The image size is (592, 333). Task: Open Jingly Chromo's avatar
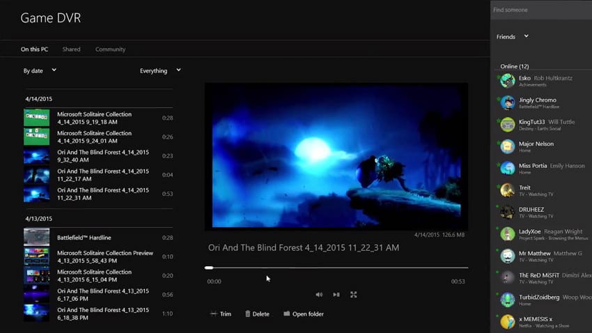508,102
